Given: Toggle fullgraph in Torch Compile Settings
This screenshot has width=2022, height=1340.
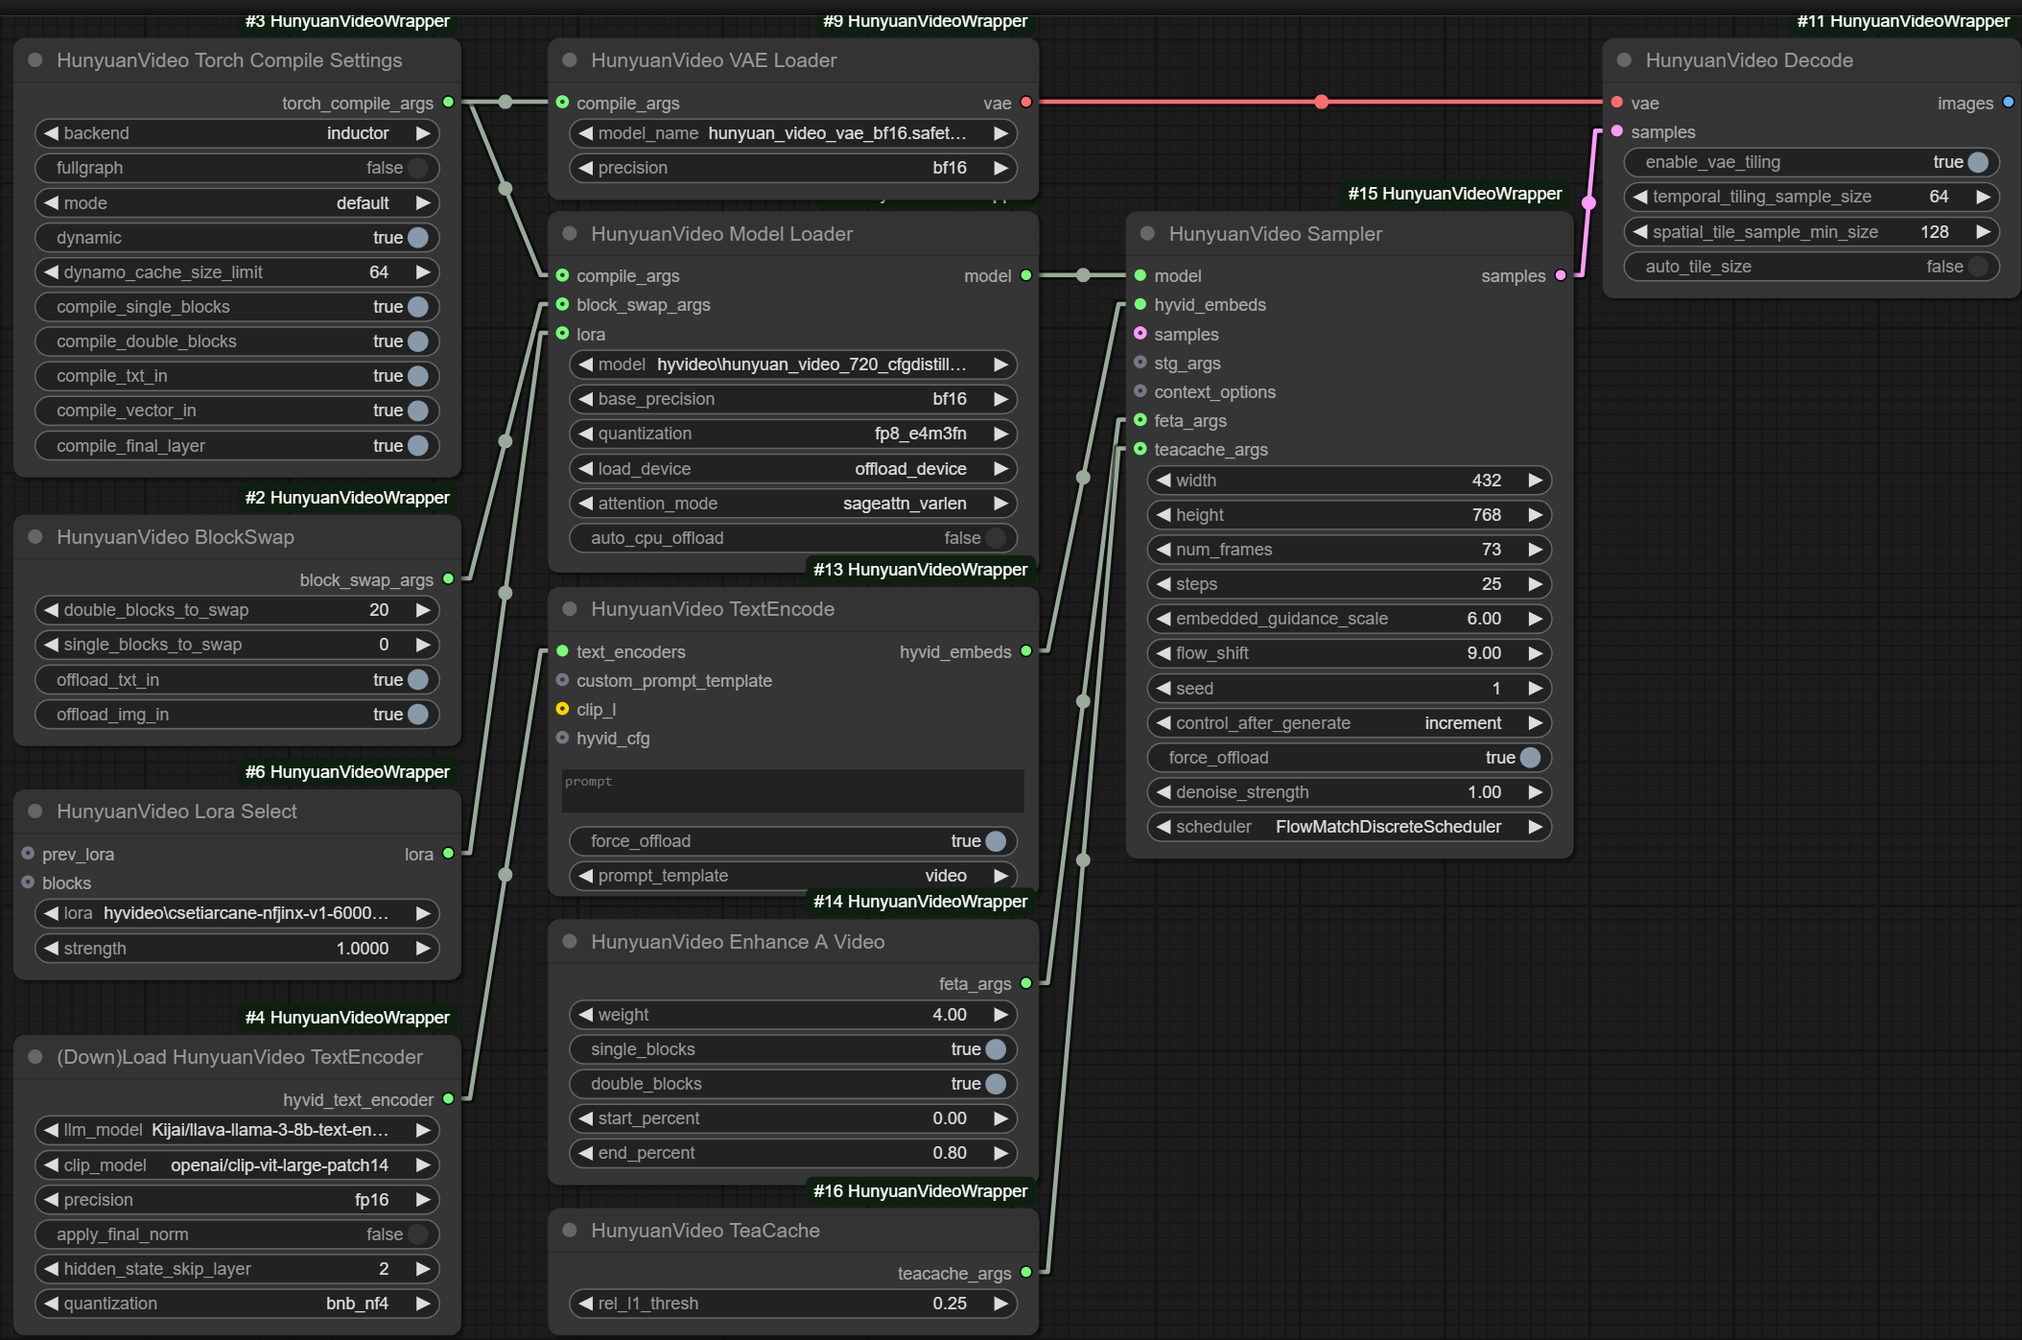Looking at the screenshot, I should (x=237, y=168).
